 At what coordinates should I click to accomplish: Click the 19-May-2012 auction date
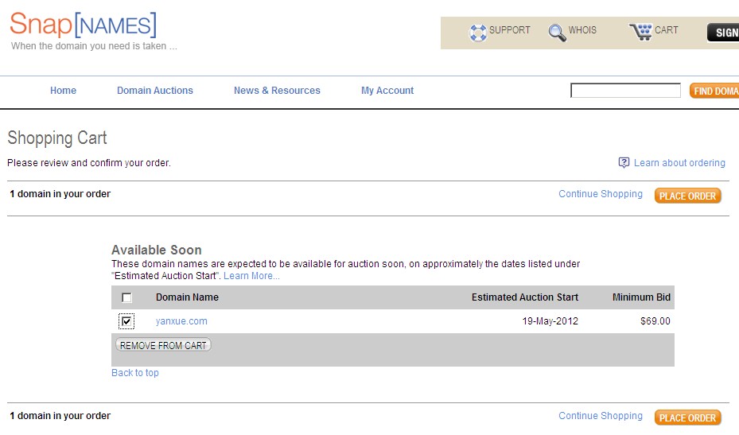(x=550, y=321)
